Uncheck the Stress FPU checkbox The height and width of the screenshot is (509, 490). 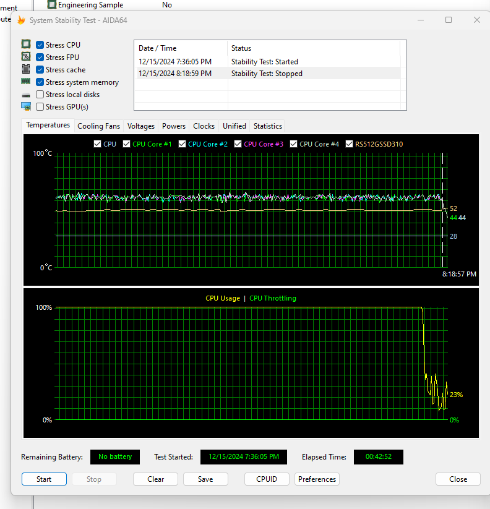tap(40, 57)
